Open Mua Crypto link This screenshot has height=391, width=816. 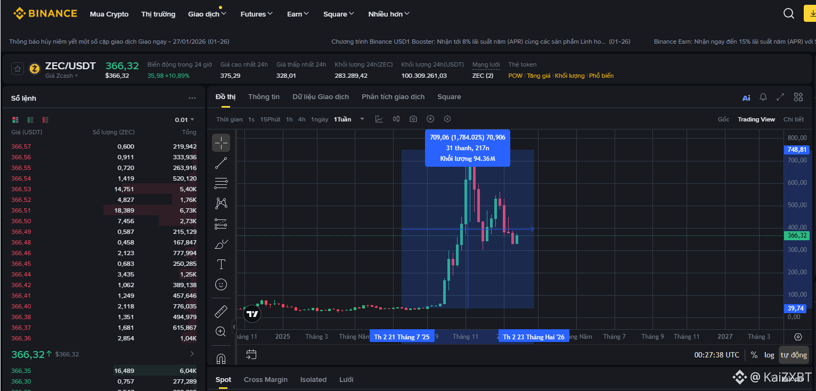click(x=109, y=14)
